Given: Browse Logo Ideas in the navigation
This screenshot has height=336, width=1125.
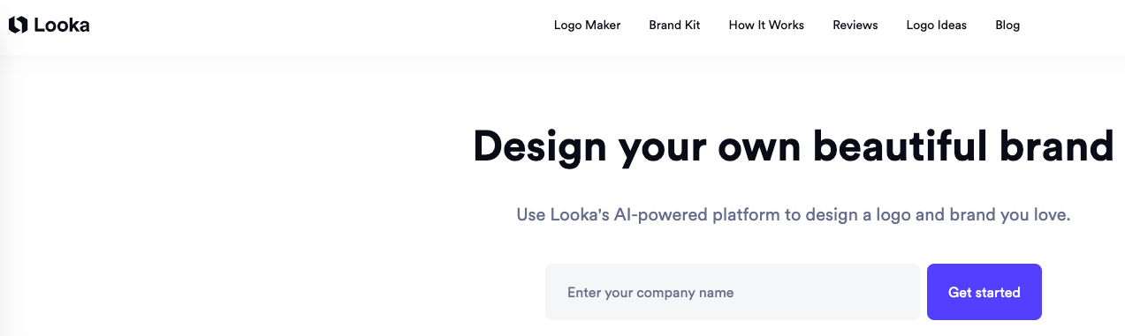Looking at the screenshot, I should [x=936, y=25].
